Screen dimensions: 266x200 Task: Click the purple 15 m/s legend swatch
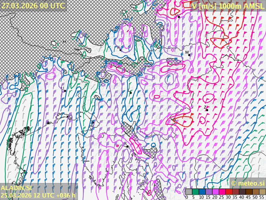point(209,192)
